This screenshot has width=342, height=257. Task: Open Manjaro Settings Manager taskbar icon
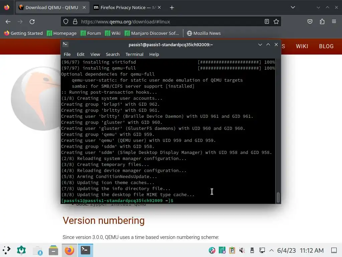21,250
